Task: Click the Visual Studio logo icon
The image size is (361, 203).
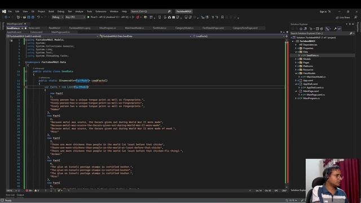Action: 4,11
